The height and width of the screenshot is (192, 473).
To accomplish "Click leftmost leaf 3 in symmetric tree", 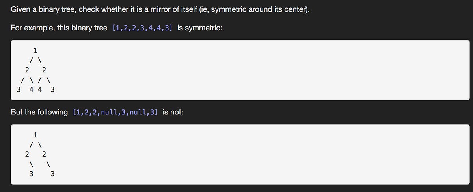I will [19, 89].
